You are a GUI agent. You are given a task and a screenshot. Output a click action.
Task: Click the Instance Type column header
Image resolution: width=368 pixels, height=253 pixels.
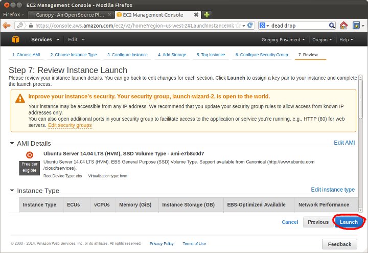pyautogui.click(x=41, y=204)
